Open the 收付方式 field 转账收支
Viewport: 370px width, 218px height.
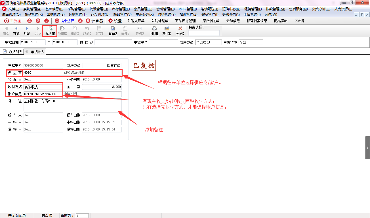43,87
